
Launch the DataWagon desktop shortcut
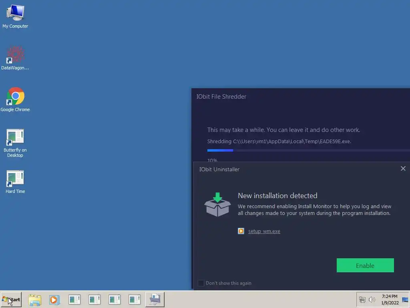pyautogui.click(x=15, y=58)
